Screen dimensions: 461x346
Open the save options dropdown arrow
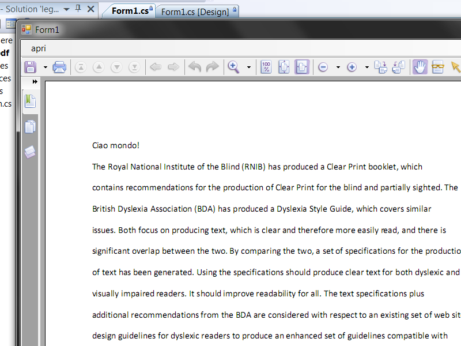pyautogui.click(x=46, y=67)
